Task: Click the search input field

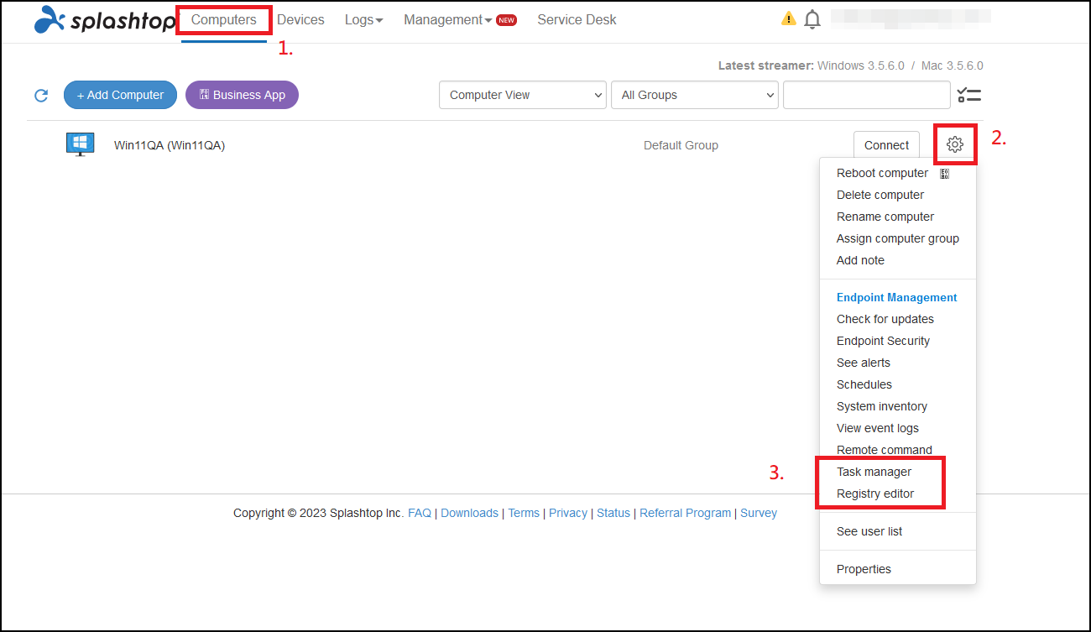Action: (866, 95)
